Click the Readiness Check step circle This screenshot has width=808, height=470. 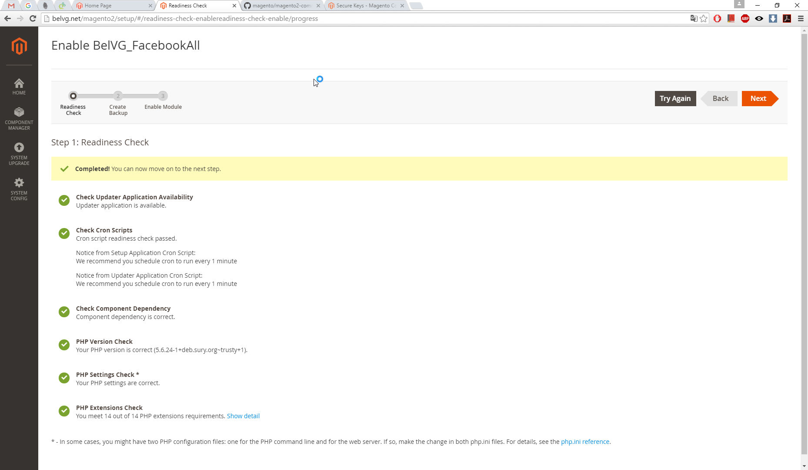pos(73,96)
